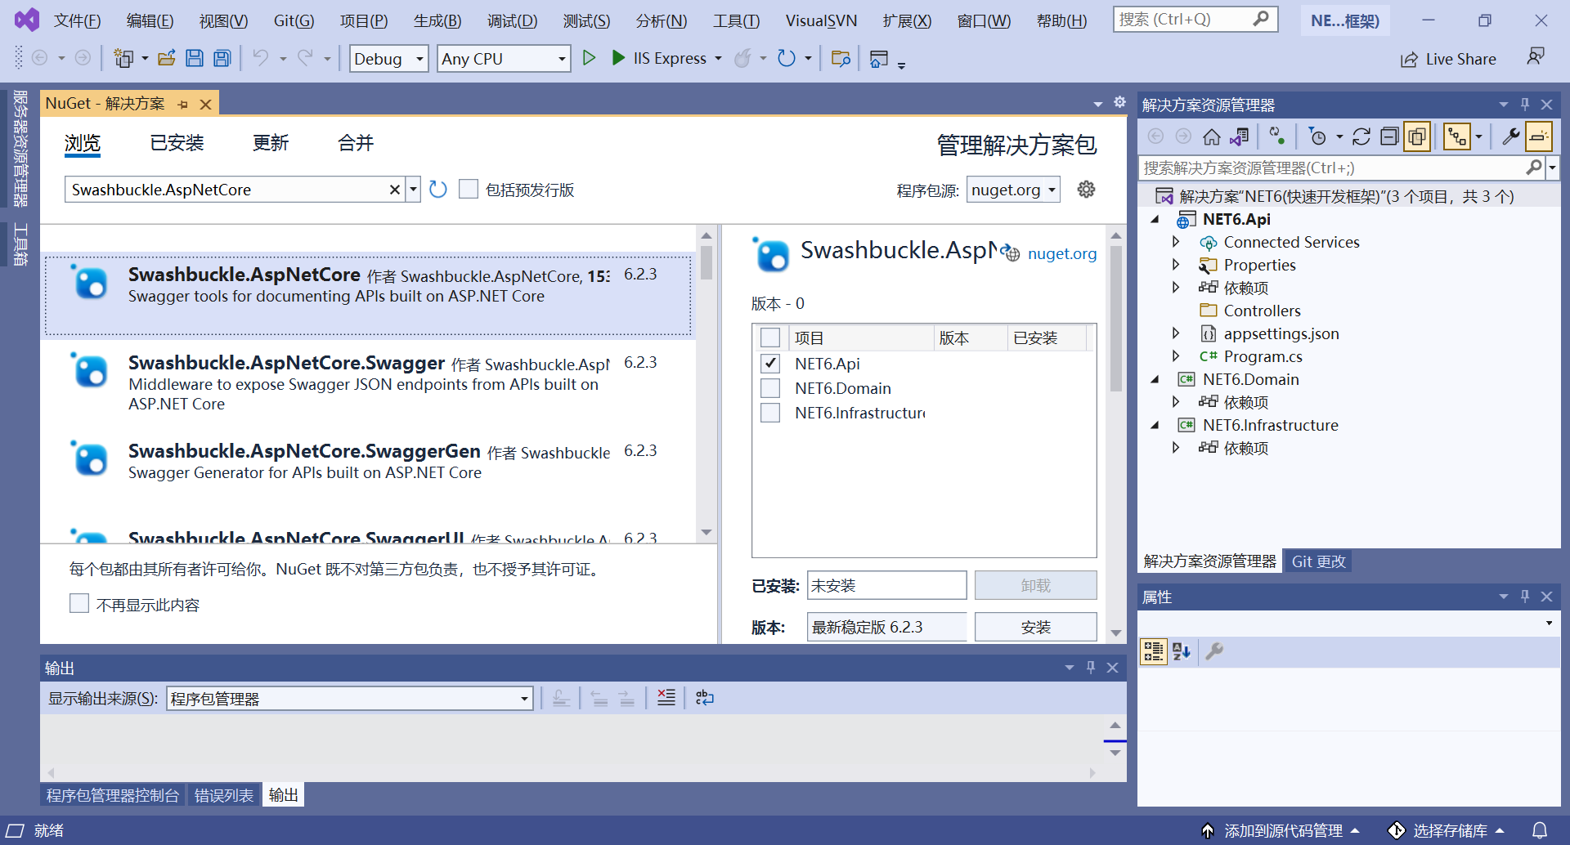Screen dimensions: 1570x845
Task: Open Properties wrench in Solution Explorer toolbar
Action: [1510, 136]
